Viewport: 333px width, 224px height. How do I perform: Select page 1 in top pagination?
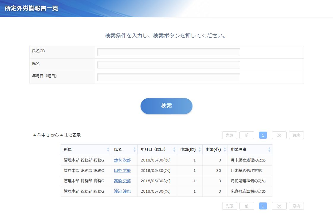pos(263,135)
